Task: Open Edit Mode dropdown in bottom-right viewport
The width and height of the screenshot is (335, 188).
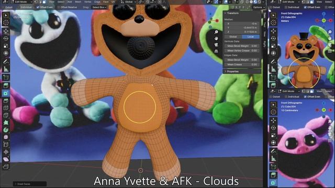Action: coord(289,91)
